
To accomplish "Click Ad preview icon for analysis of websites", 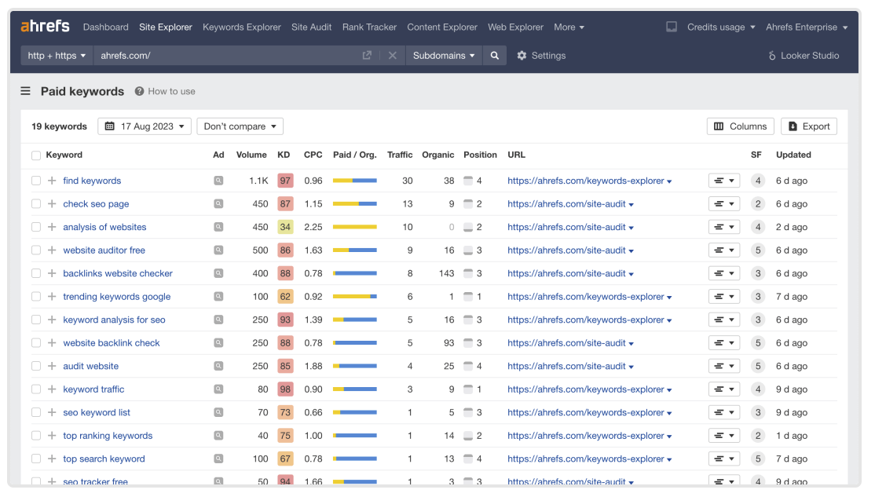I will pyautogui.click(x=218, y=227).
